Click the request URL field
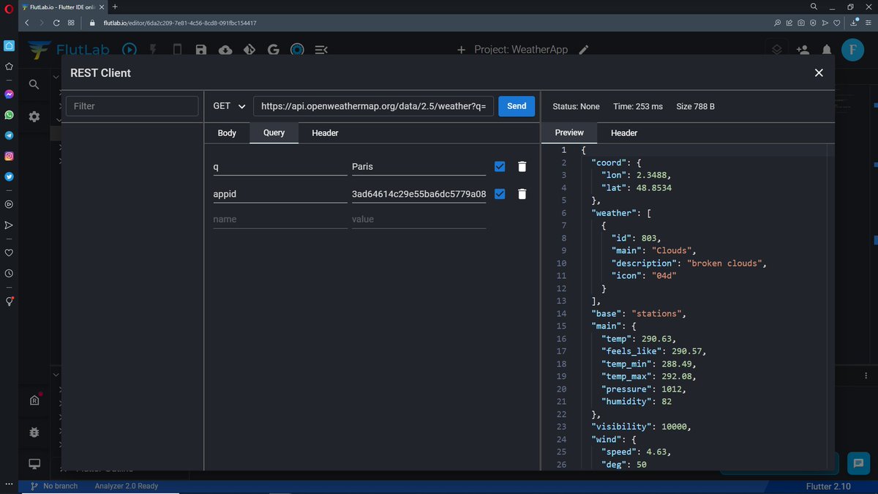 374,106
